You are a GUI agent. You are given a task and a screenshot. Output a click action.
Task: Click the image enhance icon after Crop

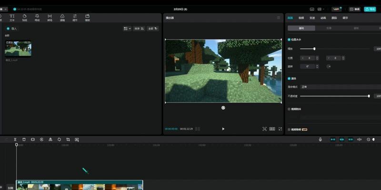(77, 139)
